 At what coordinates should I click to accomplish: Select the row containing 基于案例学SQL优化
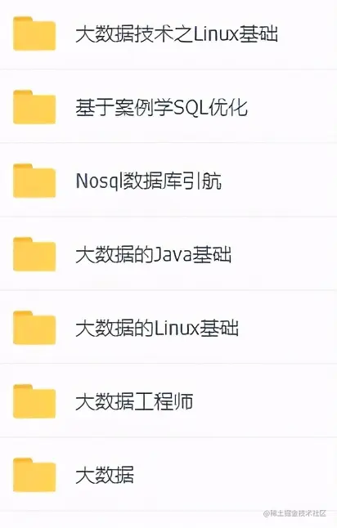168,106
